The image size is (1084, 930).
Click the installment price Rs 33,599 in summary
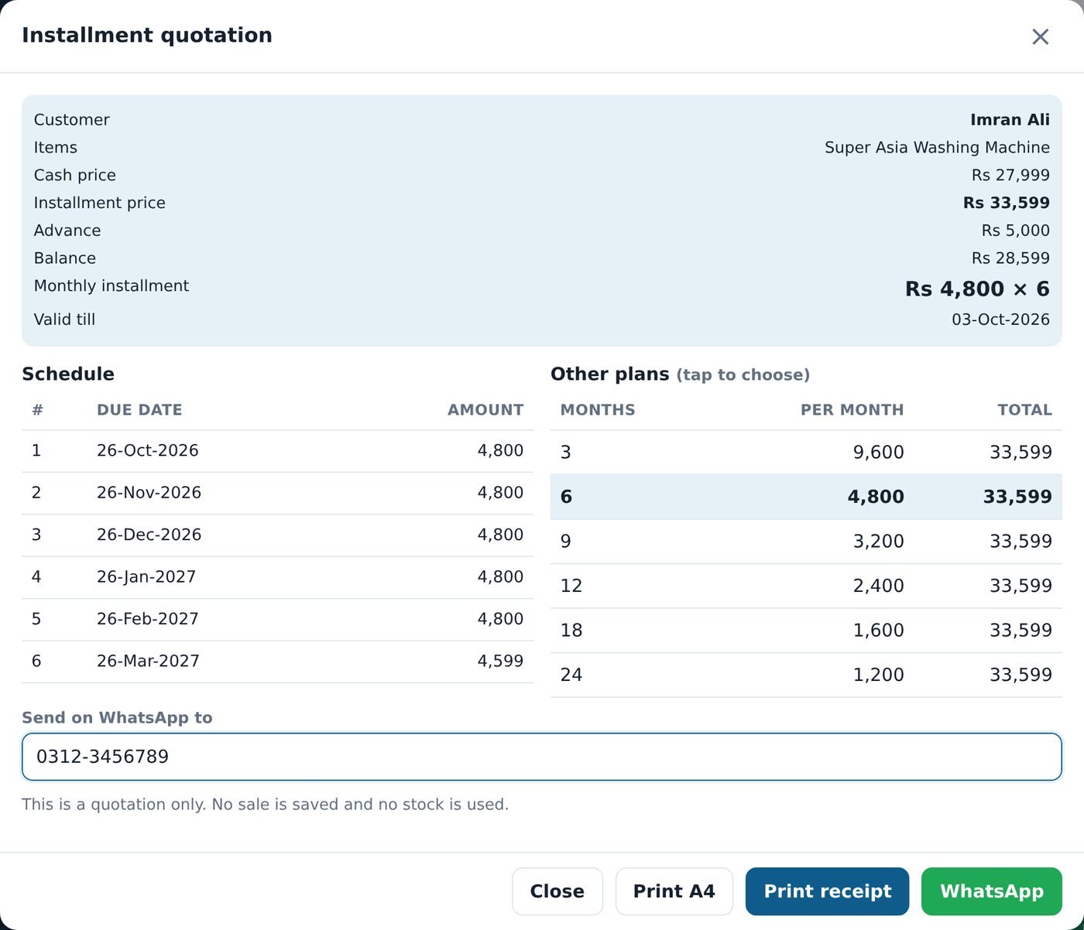(1007, 203)
